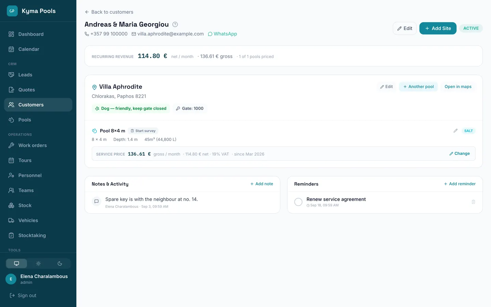Viewport: 491px width, 307px height.
Task: Click the spare key note comment icon
Action: point(96,201)
